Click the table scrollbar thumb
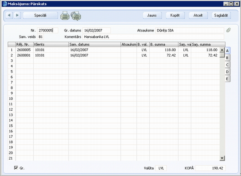The image size is (241, 176). [x=222, y=55]
